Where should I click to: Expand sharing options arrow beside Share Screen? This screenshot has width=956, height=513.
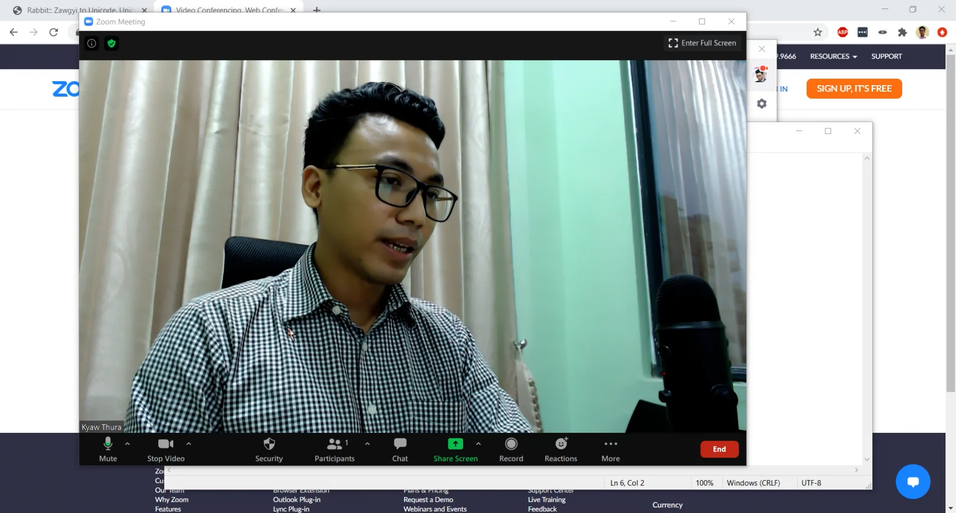pos(479,444)
